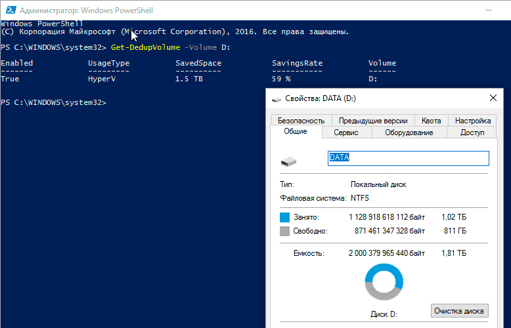This screenshot has height=328, width=511.
Task: Switch to the Сервис tab
Action: pyautogui.click(x=346, y=133)
